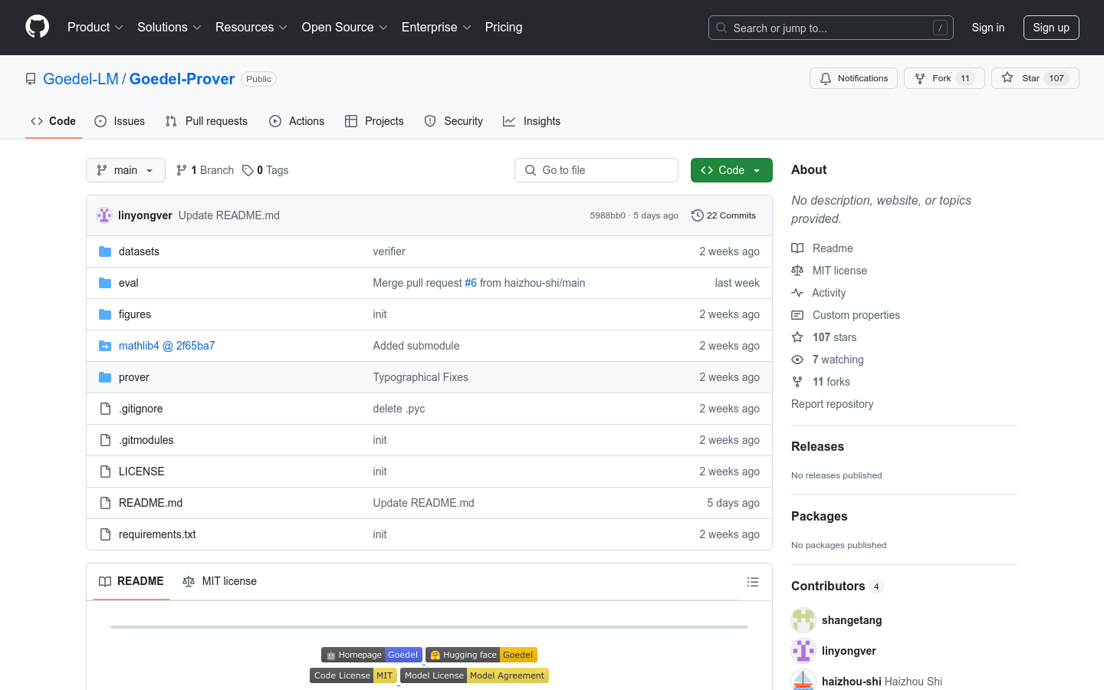1104x690 pixels.
Task: Switch to the Issues tab
Action: pos(120,121)
